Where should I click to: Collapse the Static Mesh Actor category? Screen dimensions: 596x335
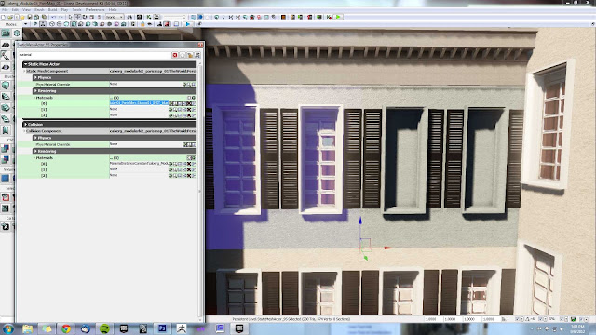[x=25, y=64]
